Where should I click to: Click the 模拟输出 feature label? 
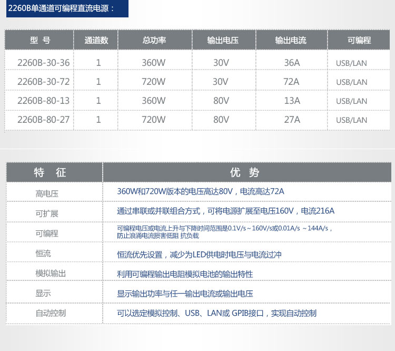tap(51, 273)
